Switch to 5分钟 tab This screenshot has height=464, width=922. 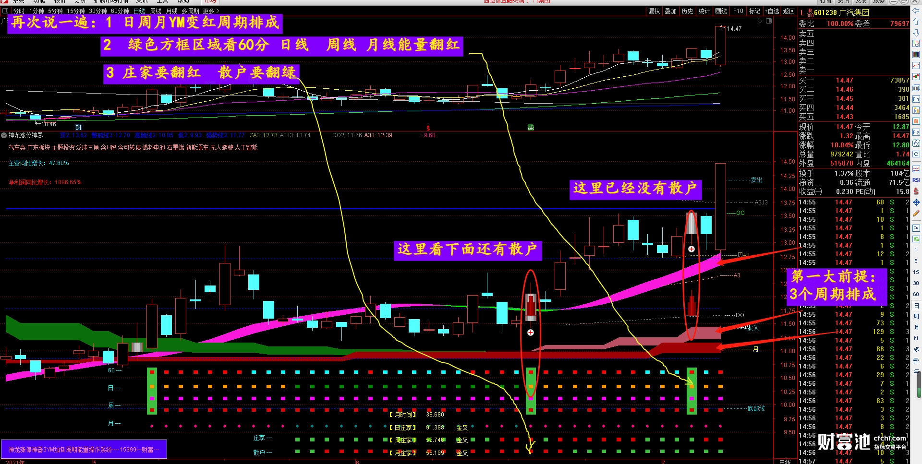[x=55, y=11]
